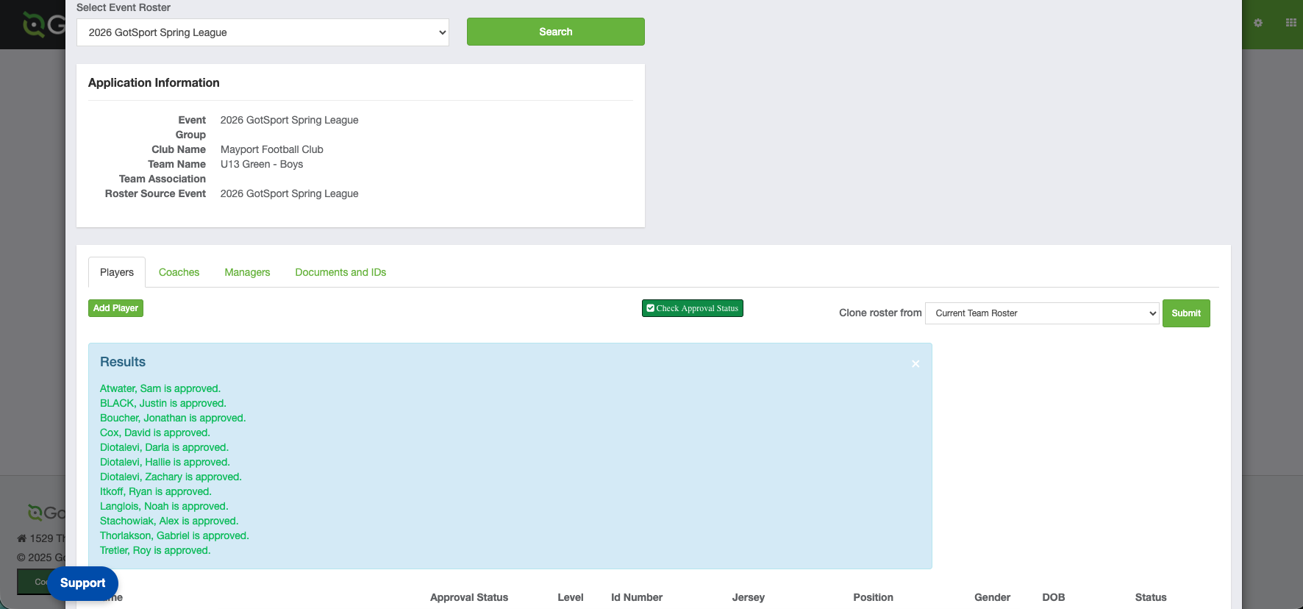Click the Add Player button
Image resolution: width=1303 pixels, height=609 pixels.
[x=115, y=308]
